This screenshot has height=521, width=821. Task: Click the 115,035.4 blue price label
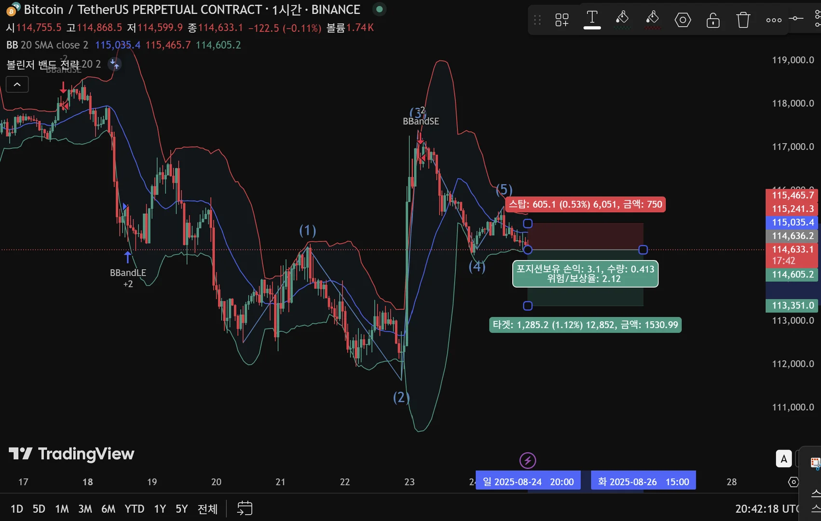[x=792, y=222]
